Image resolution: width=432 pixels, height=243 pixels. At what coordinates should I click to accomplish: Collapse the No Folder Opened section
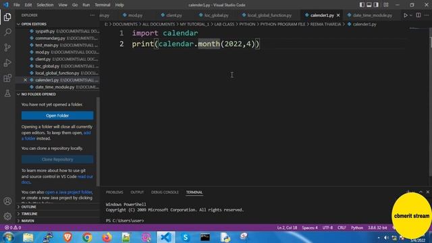57,94
